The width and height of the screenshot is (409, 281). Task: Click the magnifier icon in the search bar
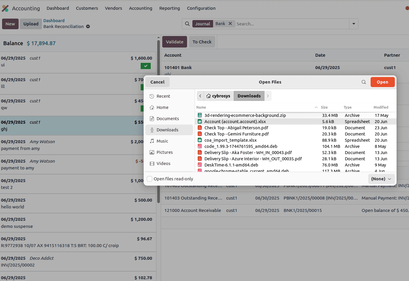tap(187, 24)
